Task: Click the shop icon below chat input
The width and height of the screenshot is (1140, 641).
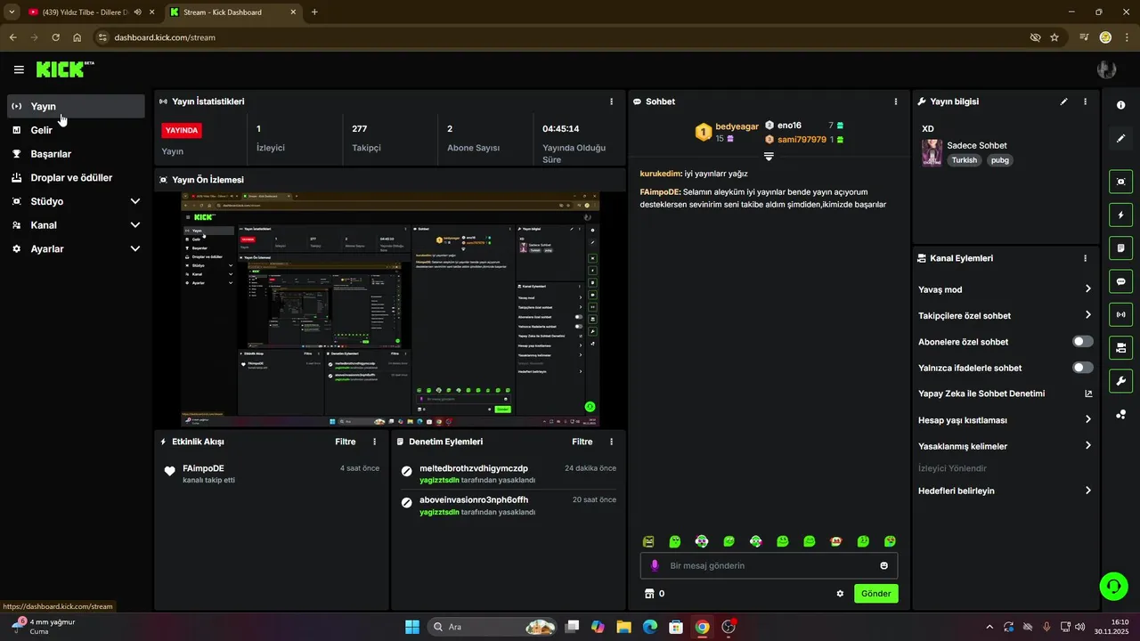Action: (649, 594)
